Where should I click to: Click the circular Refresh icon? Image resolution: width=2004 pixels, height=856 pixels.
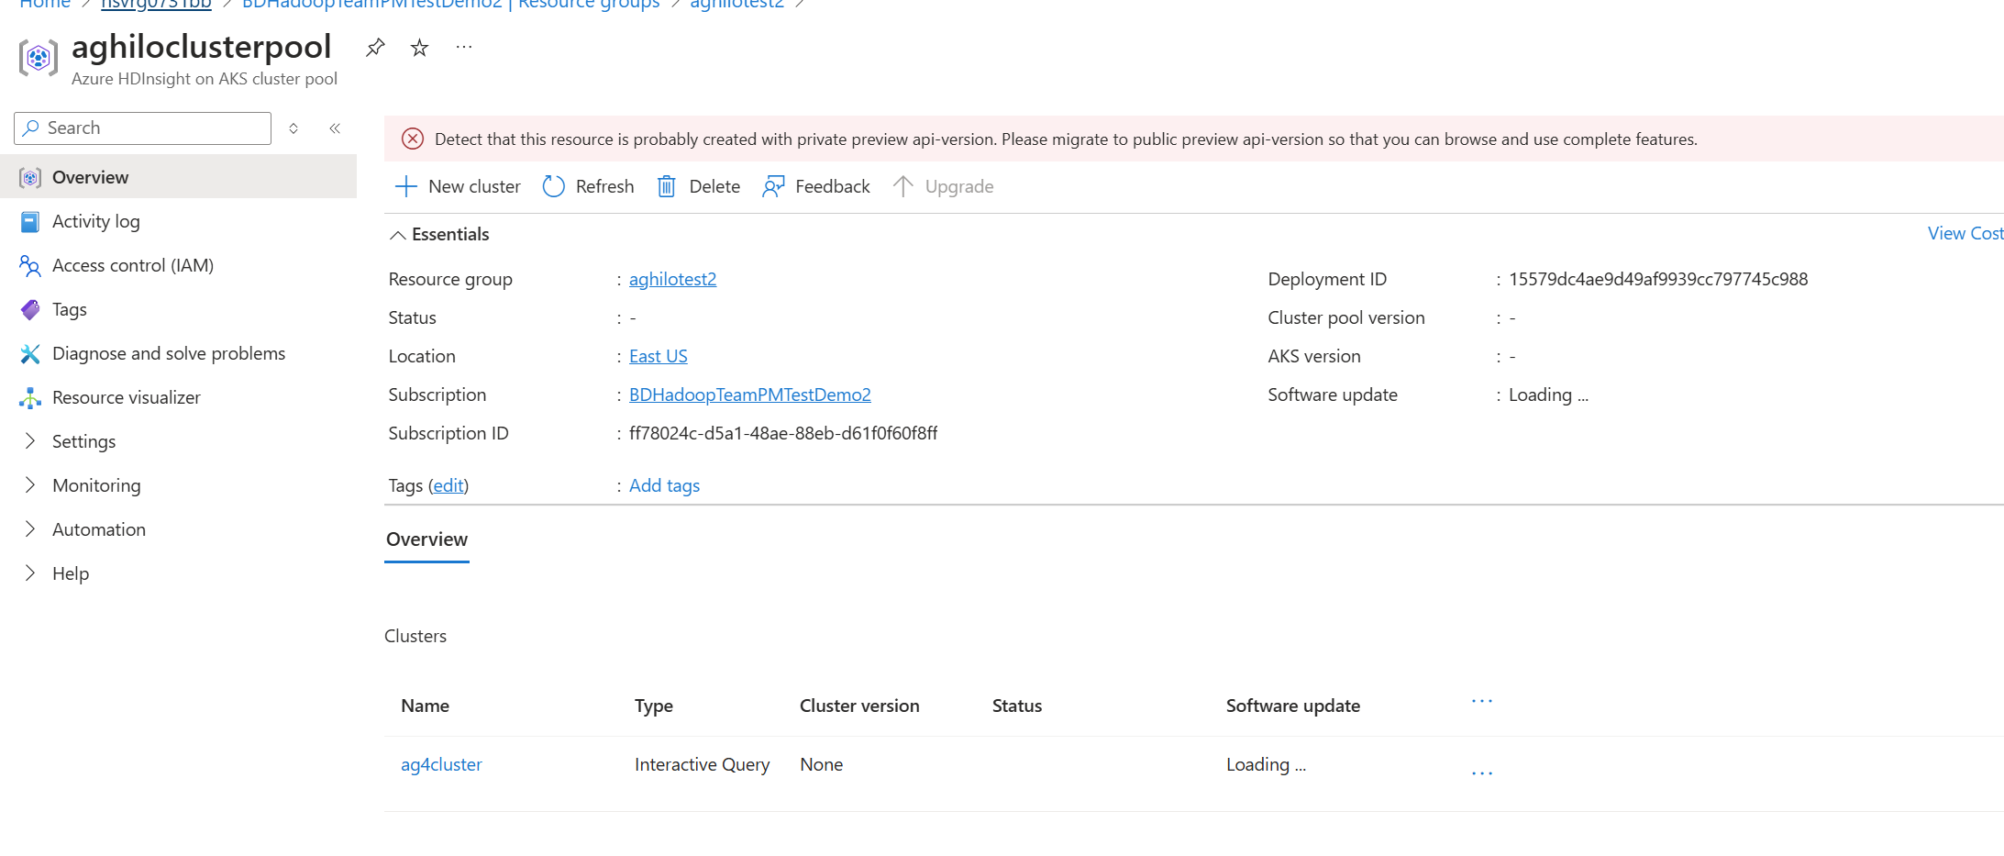point(553,186)
